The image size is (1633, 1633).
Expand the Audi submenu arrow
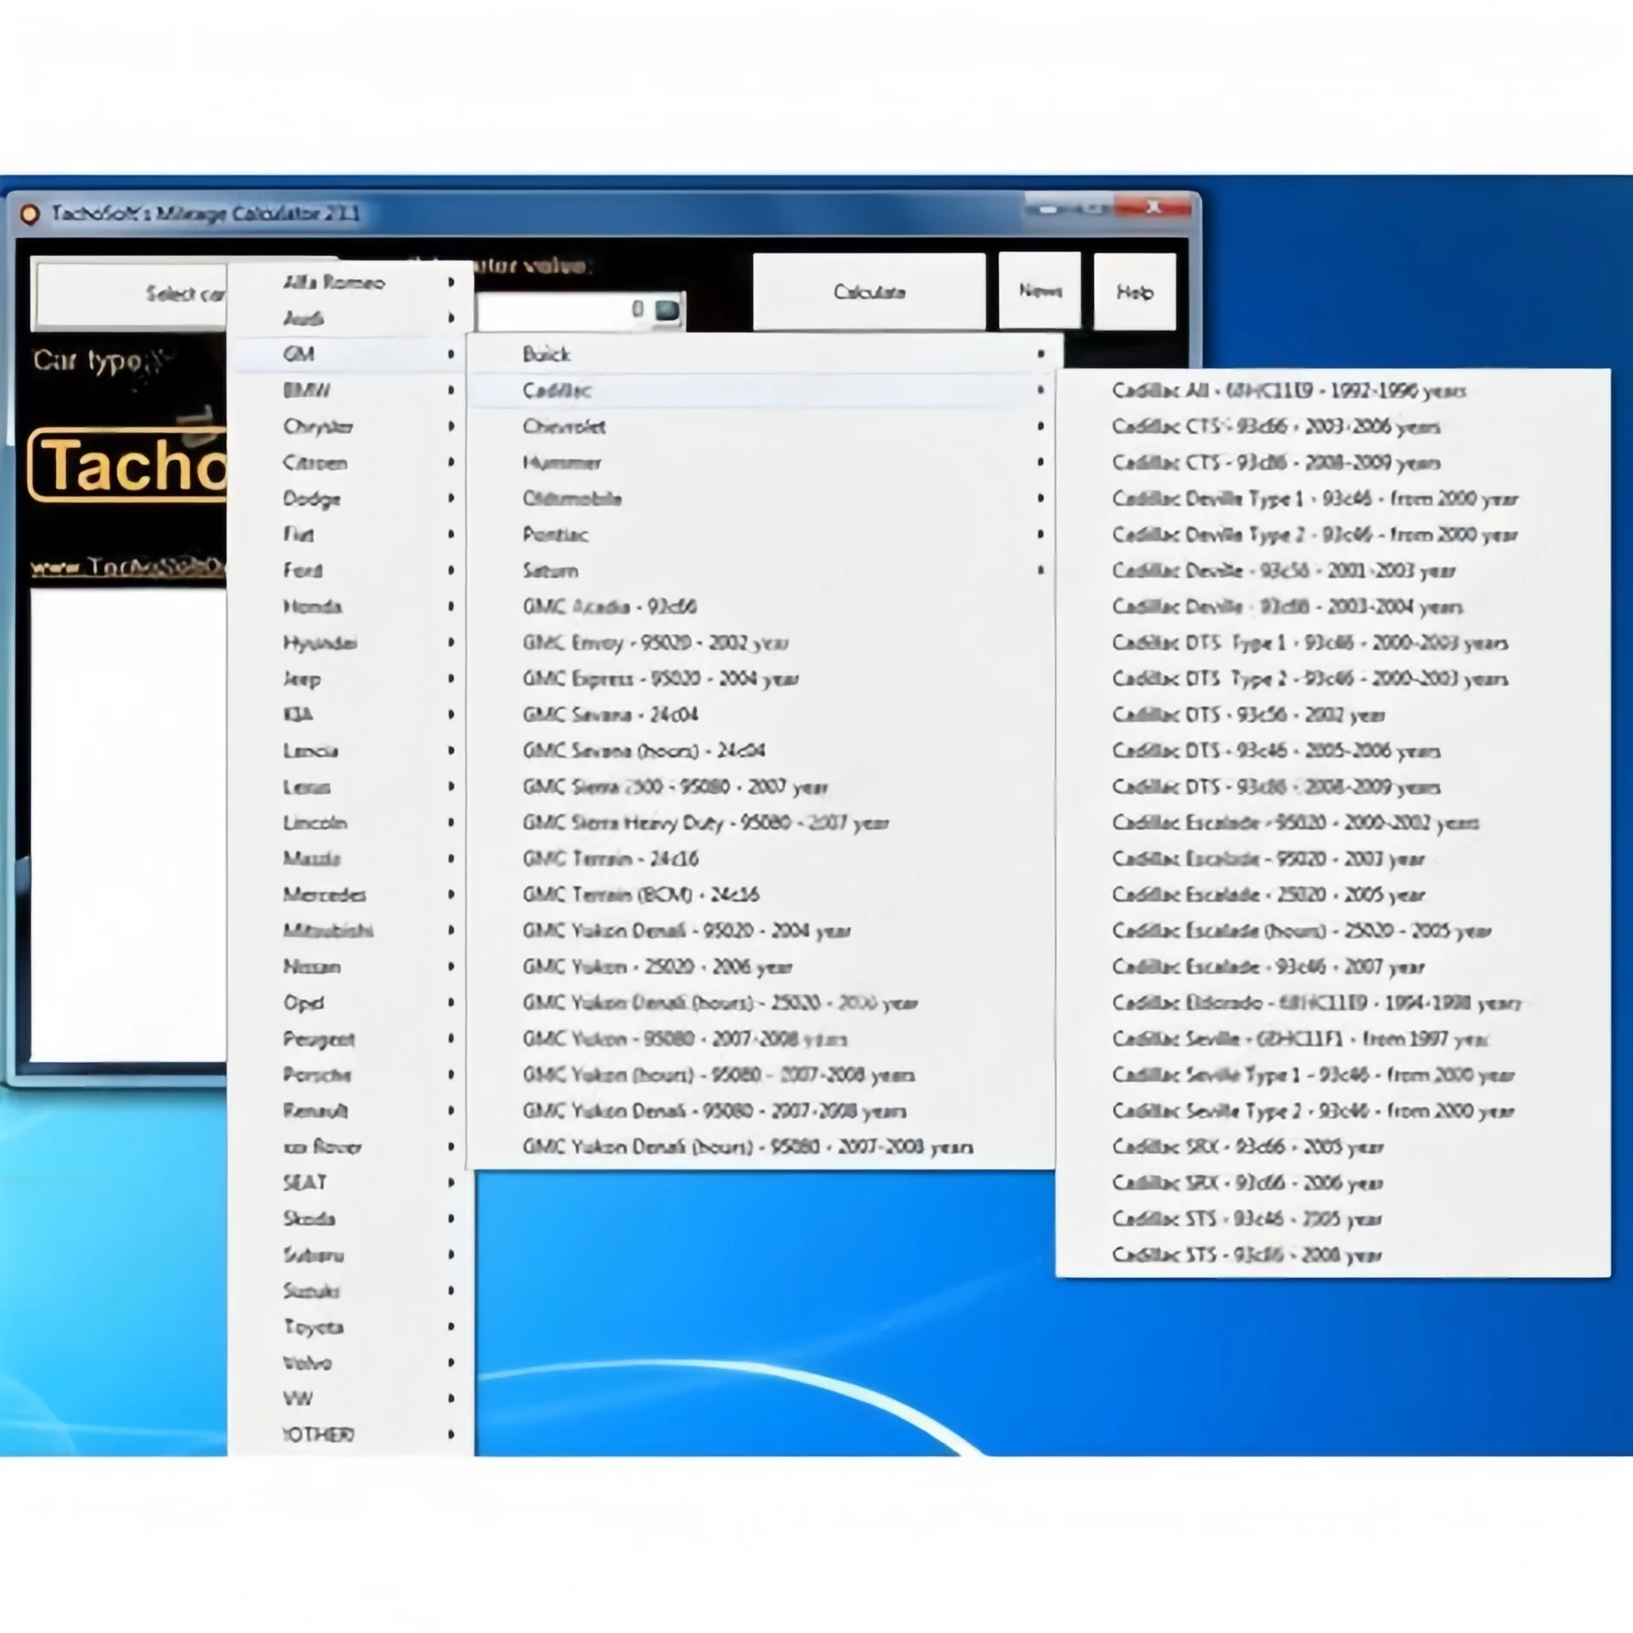[450, 319]
